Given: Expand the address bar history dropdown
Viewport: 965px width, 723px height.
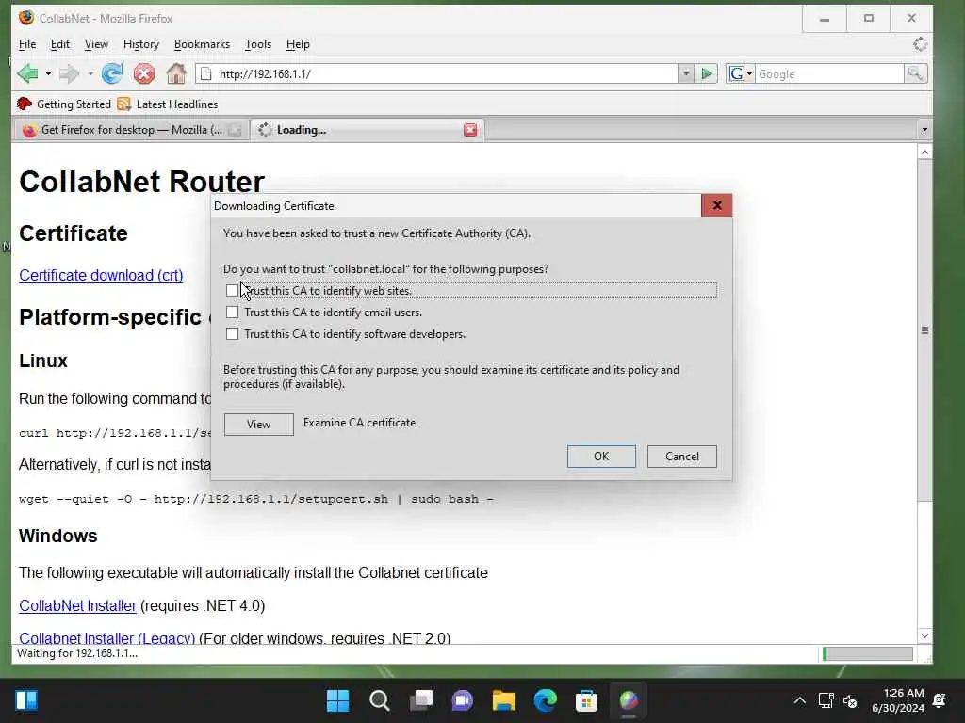Looking at the screenshot, I should (686, 73).
